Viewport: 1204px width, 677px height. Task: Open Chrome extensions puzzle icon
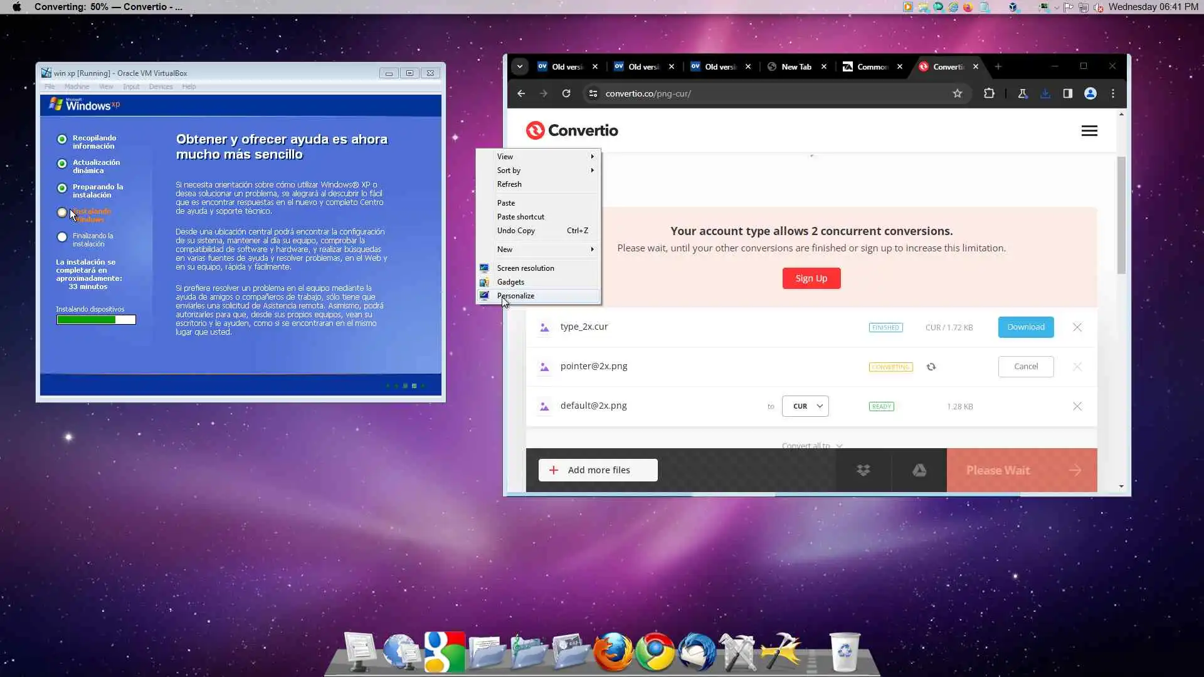pos(989,93)
